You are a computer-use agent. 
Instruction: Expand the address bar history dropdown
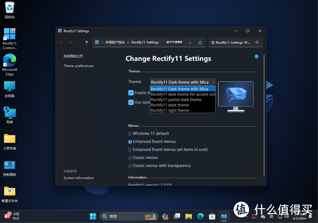[x=190, y=43]
